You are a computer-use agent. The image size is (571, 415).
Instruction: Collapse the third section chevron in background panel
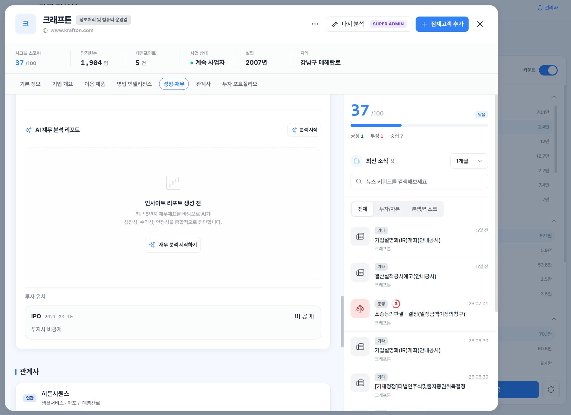click(554, 319)
